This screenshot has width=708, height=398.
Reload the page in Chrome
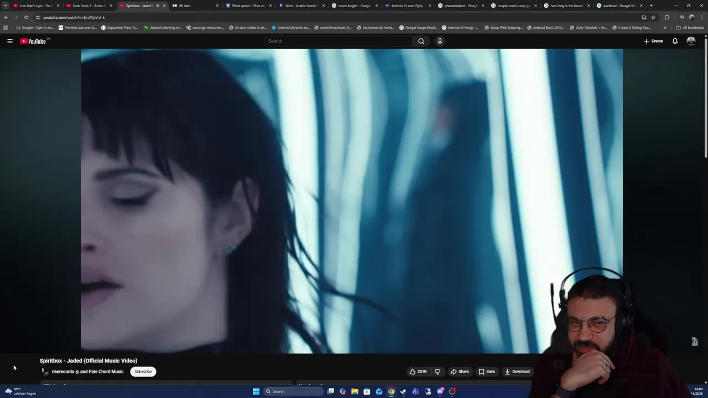click(x=25, y=17)
